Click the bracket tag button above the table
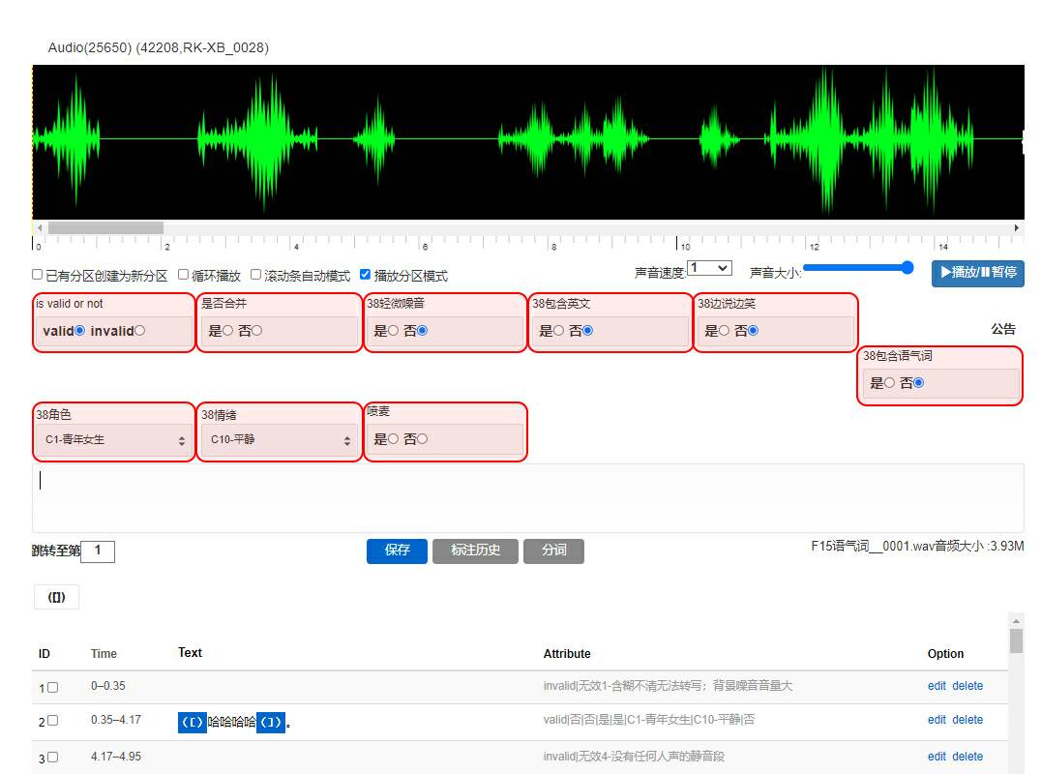 click(56, 597)
